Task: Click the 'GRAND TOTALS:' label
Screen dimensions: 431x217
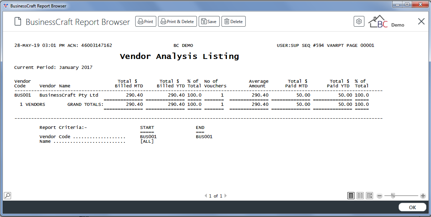Action: click(85, 104)
